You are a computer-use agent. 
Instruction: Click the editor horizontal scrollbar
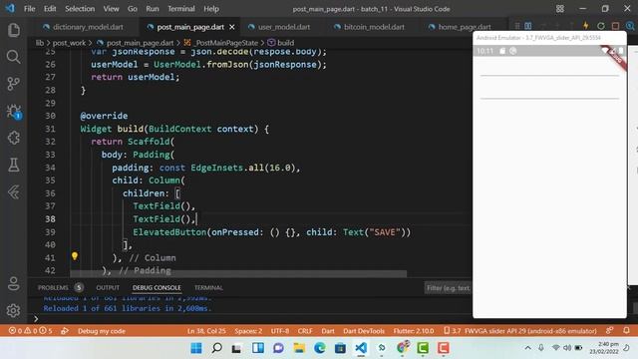point(238,273)
